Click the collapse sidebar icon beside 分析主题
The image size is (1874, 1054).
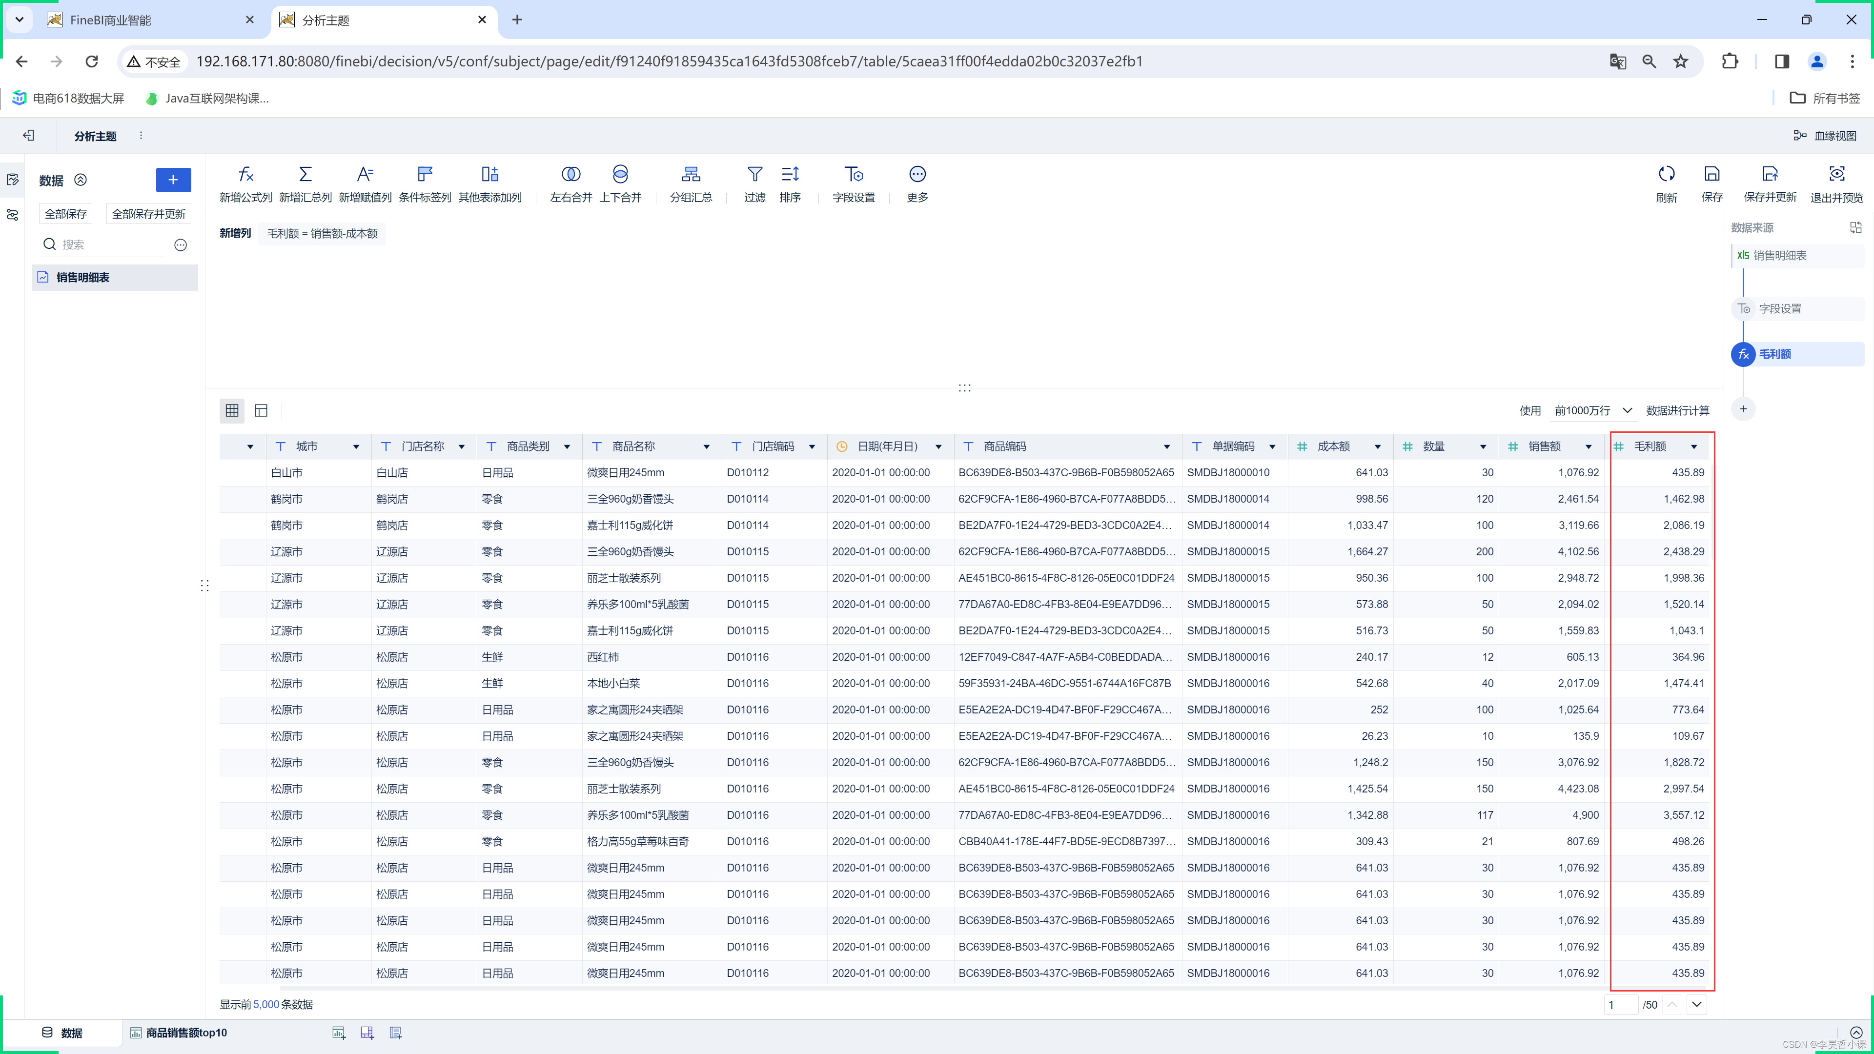(28, 135)
